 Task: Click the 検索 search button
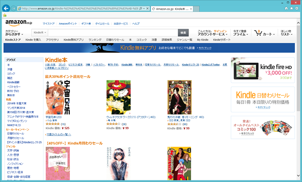(183, 32)
